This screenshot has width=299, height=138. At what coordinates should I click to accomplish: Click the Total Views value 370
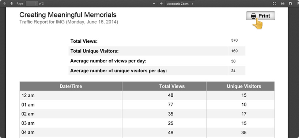pyautogui.click(x=234, y=41)
